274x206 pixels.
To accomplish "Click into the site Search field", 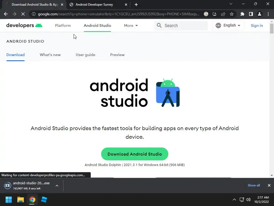I will pyautogui.click(x=181, y=25).
